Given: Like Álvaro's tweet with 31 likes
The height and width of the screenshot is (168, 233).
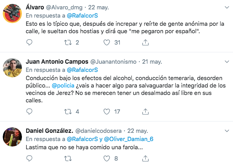Looking at the screenshot, I should [107, 43].
